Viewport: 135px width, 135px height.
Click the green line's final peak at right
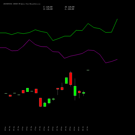pyautogui.click(x=117, y=19)
